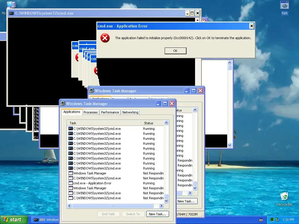The width and height of the screenshot is (299, 224).
Task: Click down arrow of front task list scrollbar
Action: click(166, 201)
